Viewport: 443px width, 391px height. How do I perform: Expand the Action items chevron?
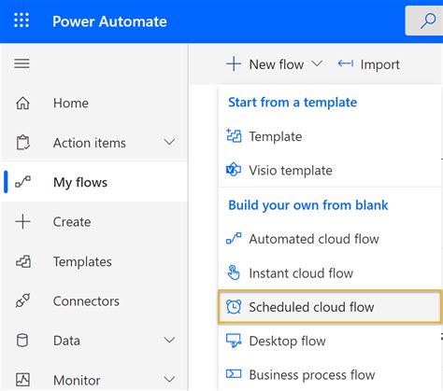(x=169, y=142)
